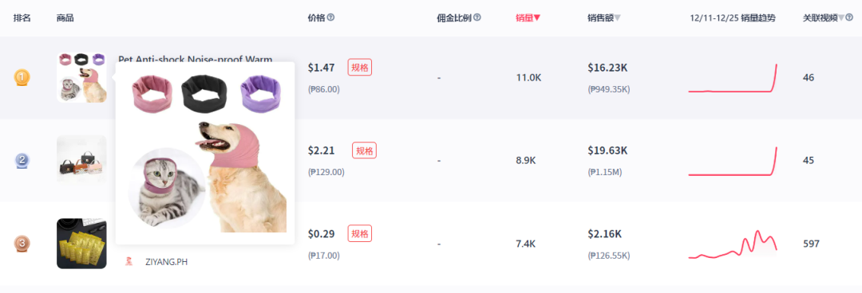Sort by 销售额 using the gray arrow

pyautogui.click(x=618, y=18)
